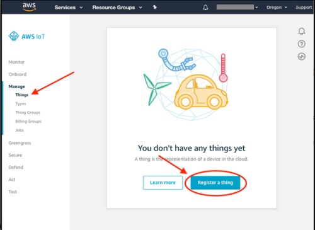Viewport: 315px width, 230px height.
Task: Open the Services dropdown menu
Action: (69, 8)
